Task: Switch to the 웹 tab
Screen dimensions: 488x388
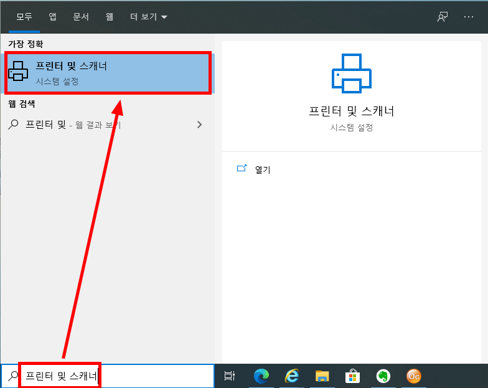Action: coord(110,16)
